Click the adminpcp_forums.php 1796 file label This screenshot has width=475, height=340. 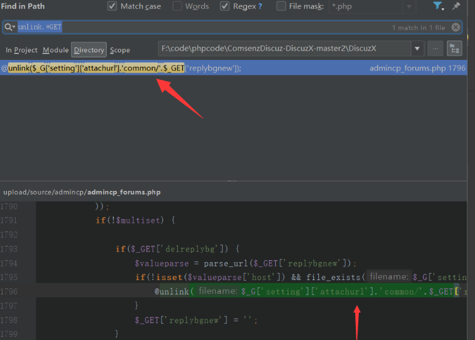coord(417,68)
